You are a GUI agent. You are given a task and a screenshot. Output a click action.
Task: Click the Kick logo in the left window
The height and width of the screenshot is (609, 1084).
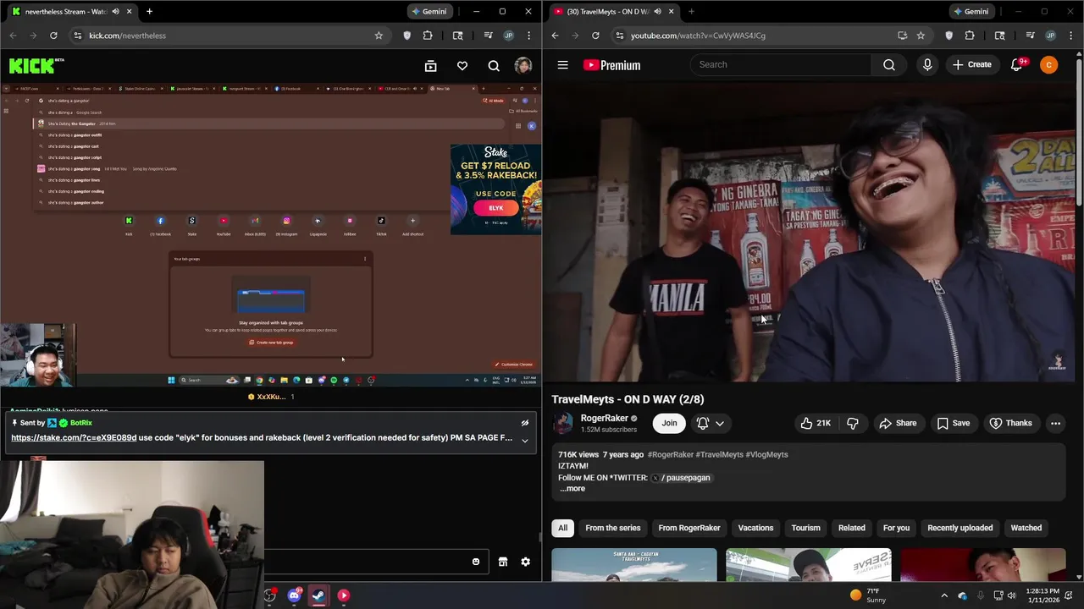(x=36, y=66)
